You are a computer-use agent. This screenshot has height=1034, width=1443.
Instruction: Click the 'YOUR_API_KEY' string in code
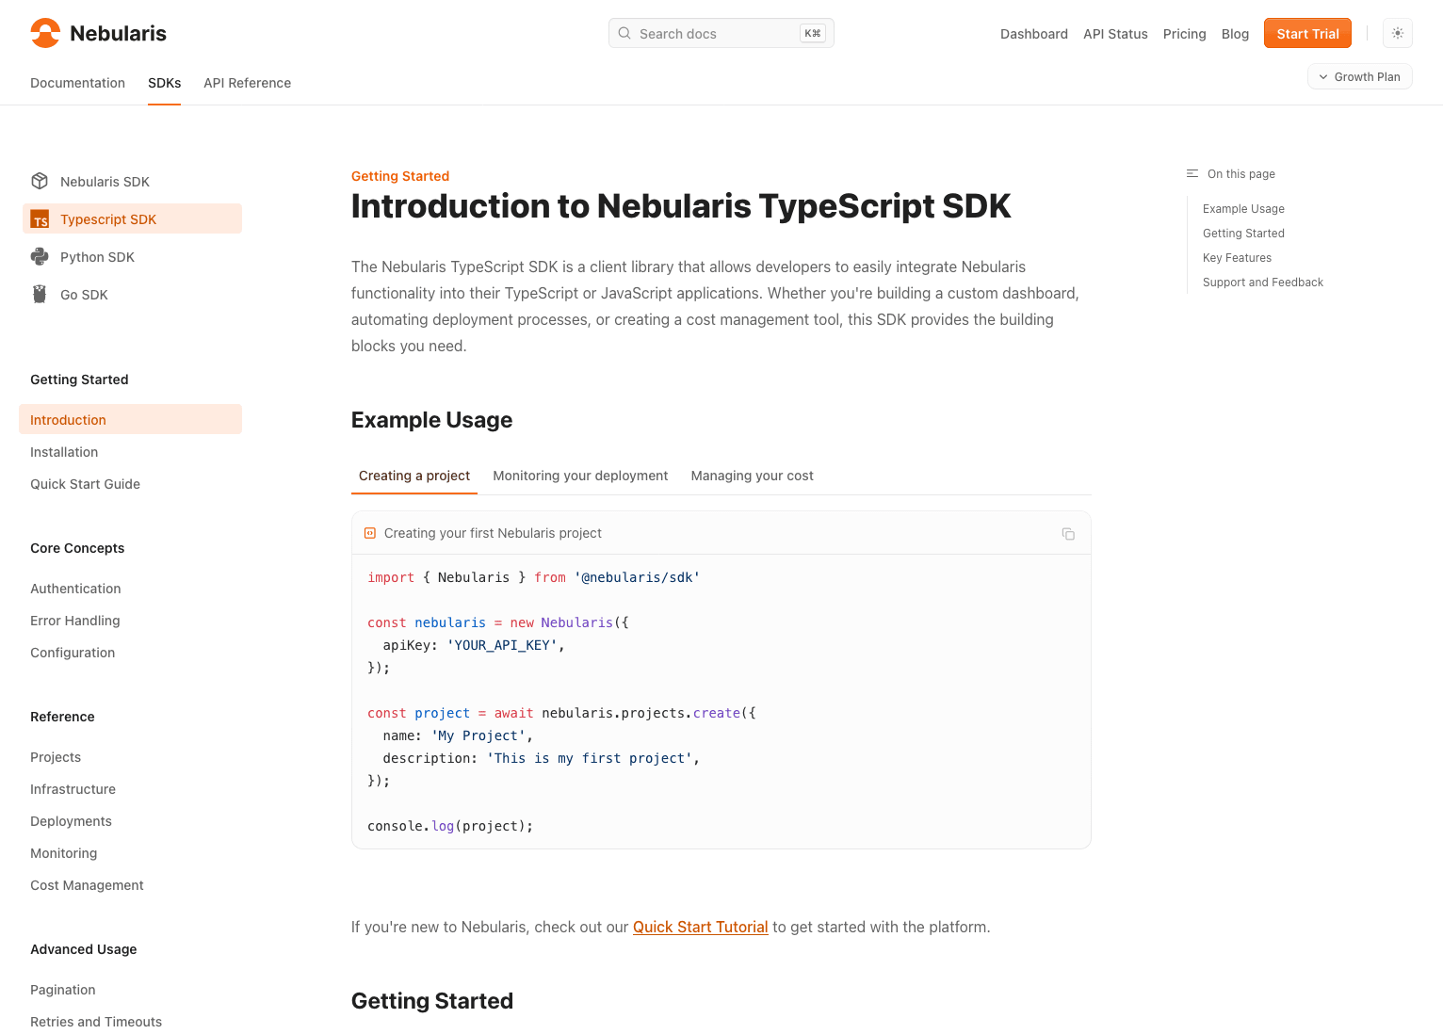click(x=502, y=645)
